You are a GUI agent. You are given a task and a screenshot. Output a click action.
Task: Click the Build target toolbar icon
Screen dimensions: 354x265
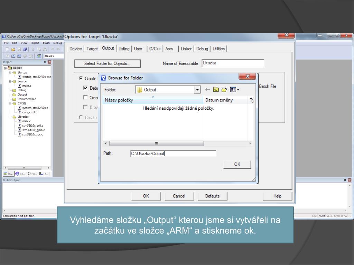coord(13,56)
